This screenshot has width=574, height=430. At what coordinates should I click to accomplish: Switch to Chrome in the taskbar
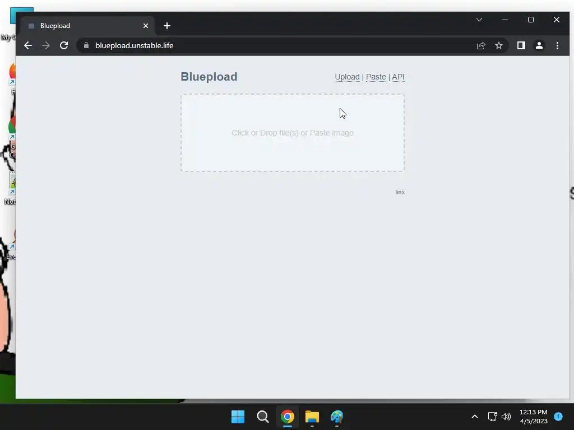(288, 417)
